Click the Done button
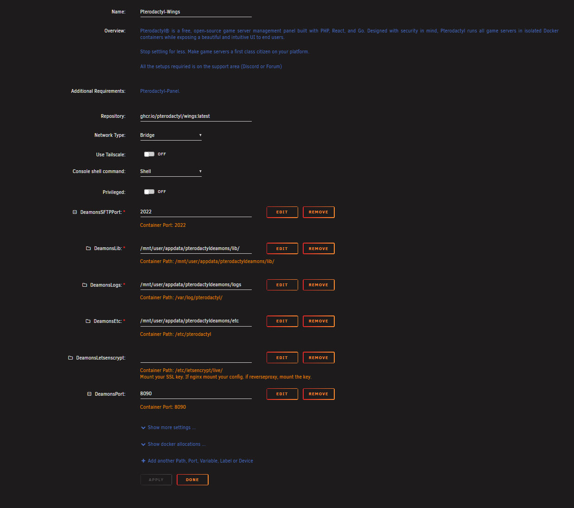The width and height of the screenshot is (574, 508). pyautogui.click(x=192, y=480)
